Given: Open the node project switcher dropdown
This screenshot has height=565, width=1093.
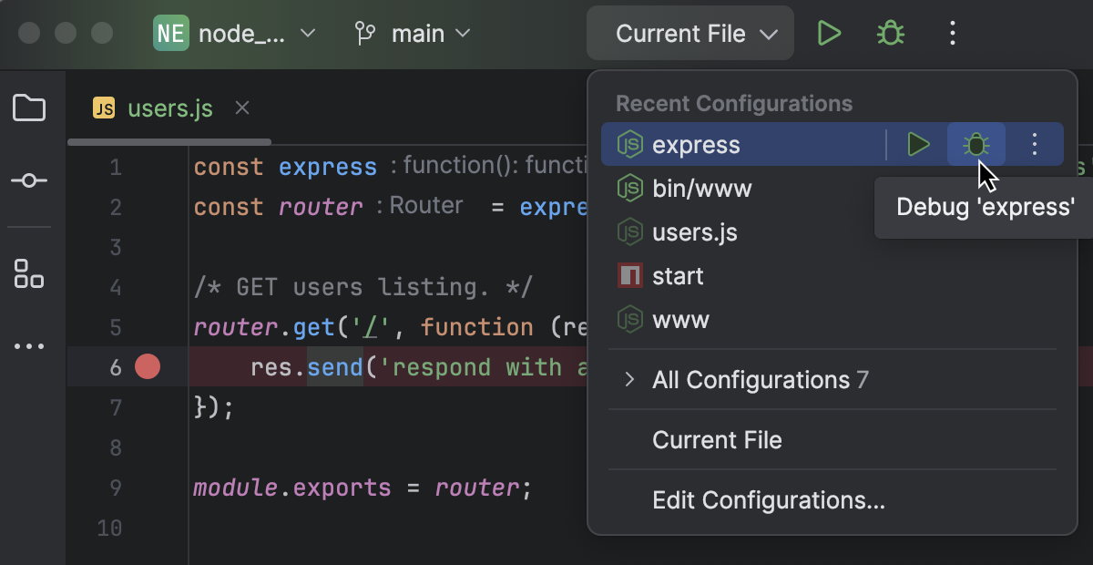Looking at the screenshot, I should point(234,33).
